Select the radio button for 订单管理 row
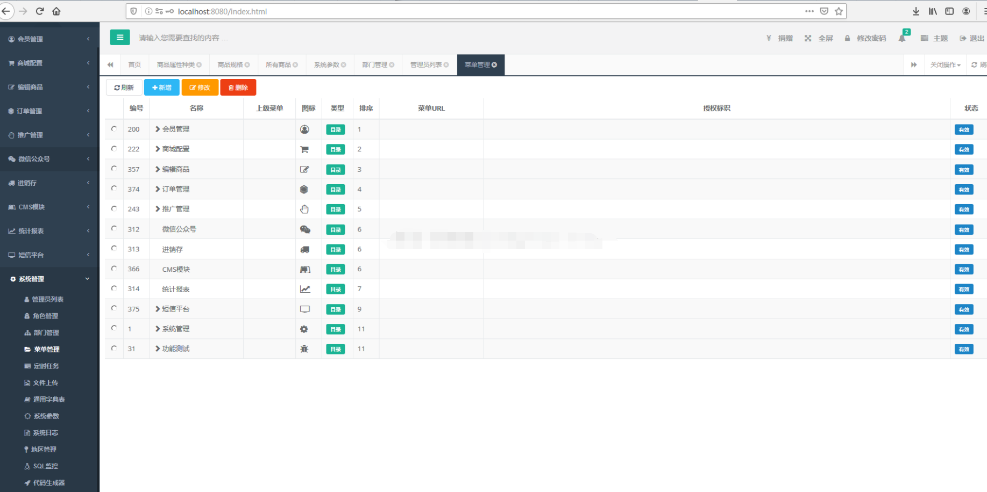 [114, 189]
